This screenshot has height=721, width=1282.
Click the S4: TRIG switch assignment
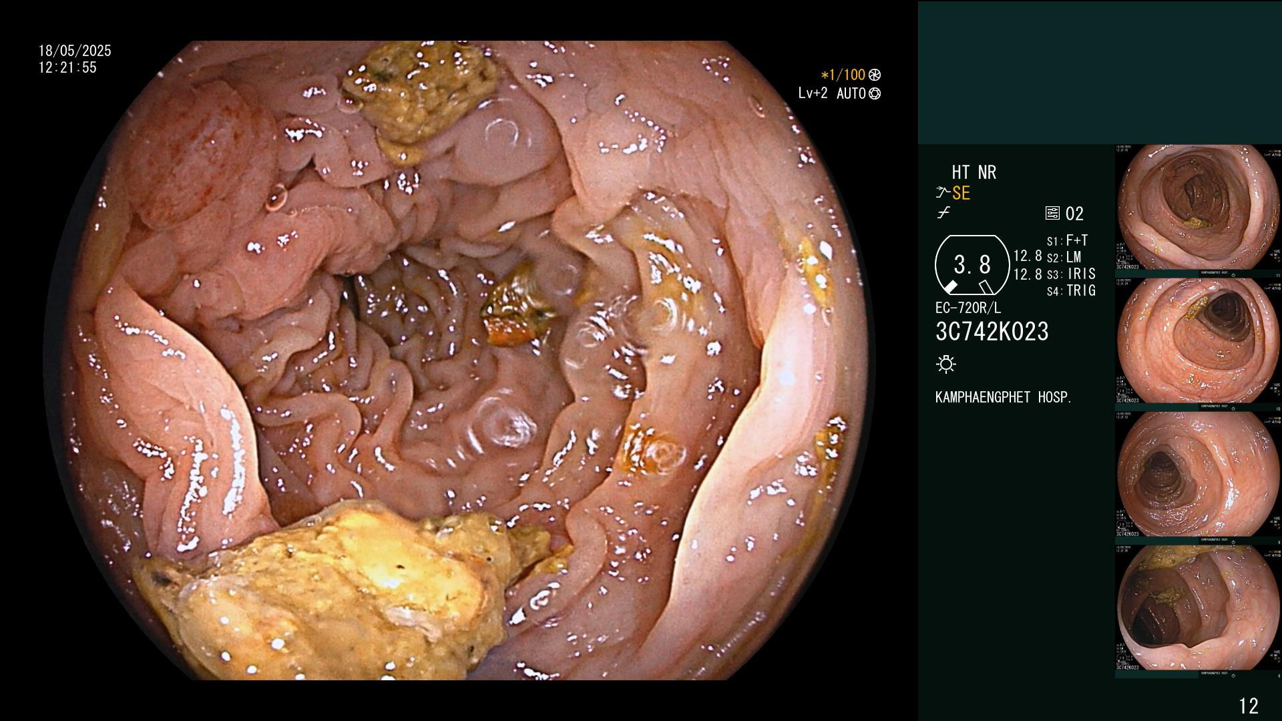1071,290
